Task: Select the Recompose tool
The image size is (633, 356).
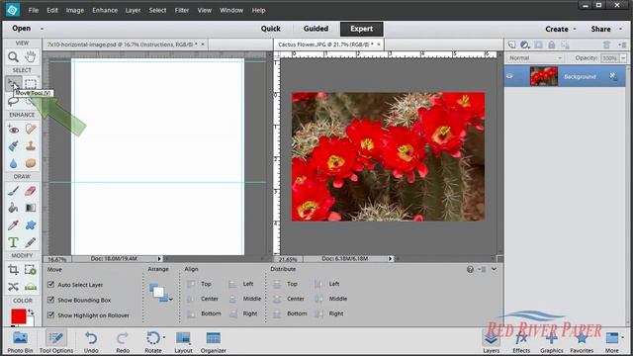Action: tap(31, 270)
